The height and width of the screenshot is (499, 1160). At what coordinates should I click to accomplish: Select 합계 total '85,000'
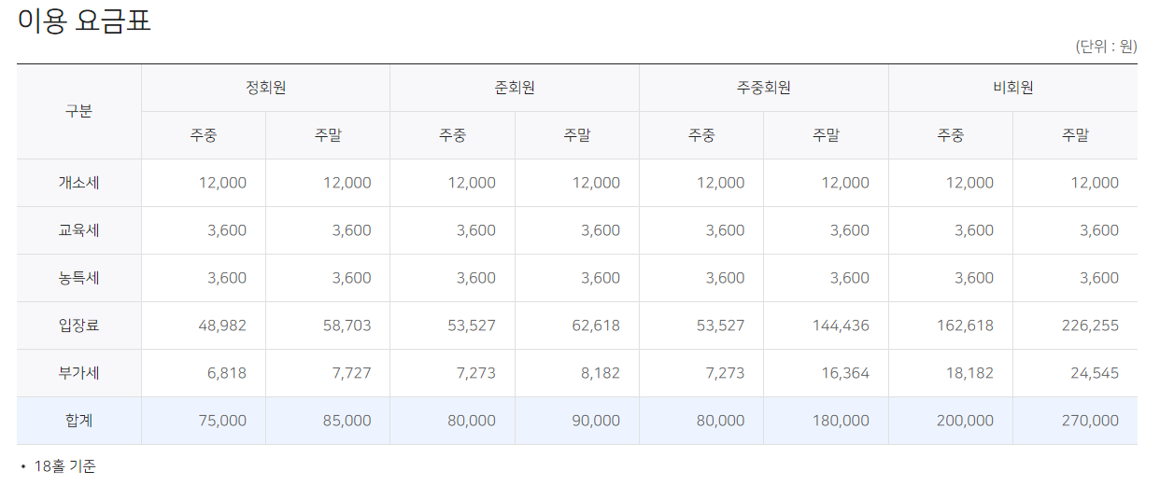tap(347, 421)
